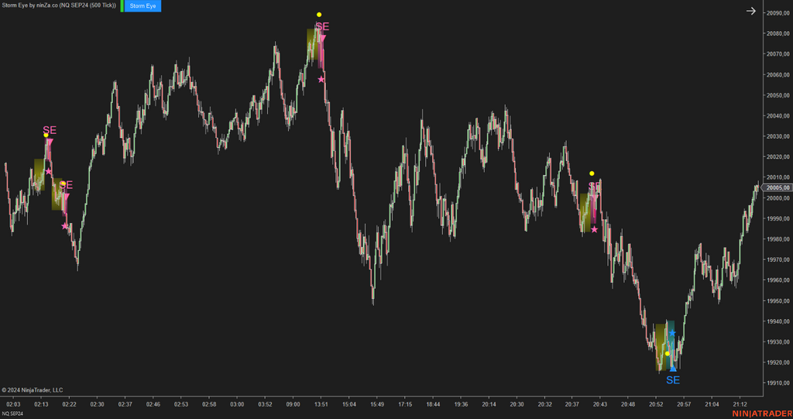The height and width of the screenshot is (419, 793).
Task: Click the pink star below the 13:51 peak
Action: pyautogui.click(x=321, y=80)
